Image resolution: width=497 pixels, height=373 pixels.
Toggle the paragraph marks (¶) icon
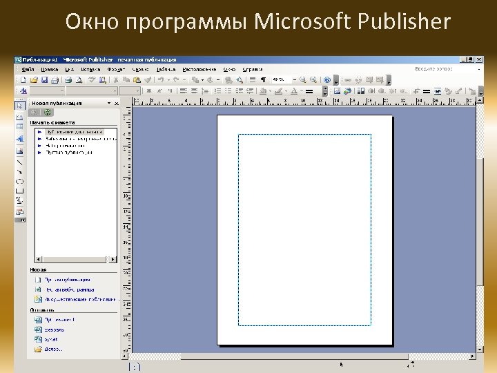pos(263,80)
